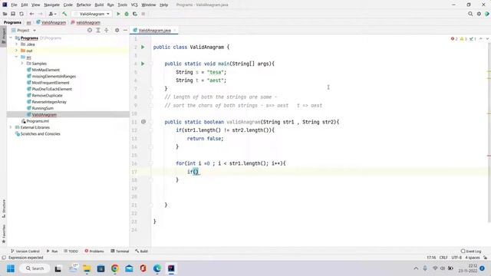Open the Navigate menu

(51, 5)
